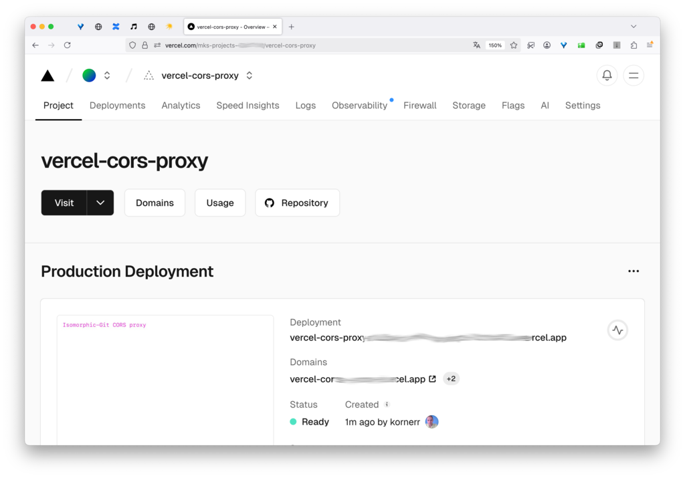Reload the page
The height and width of the screenshot is (478, 685).
tap(68, 45)
